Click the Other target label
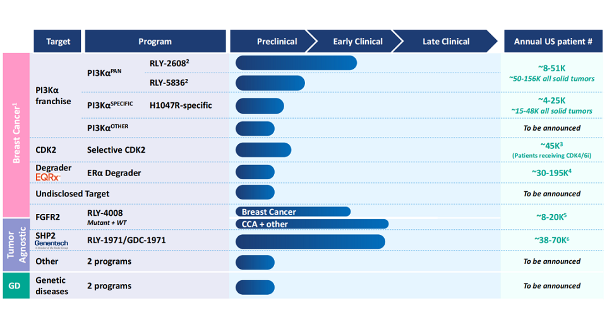Screen dimensions: 607x315 click(47, 261)
